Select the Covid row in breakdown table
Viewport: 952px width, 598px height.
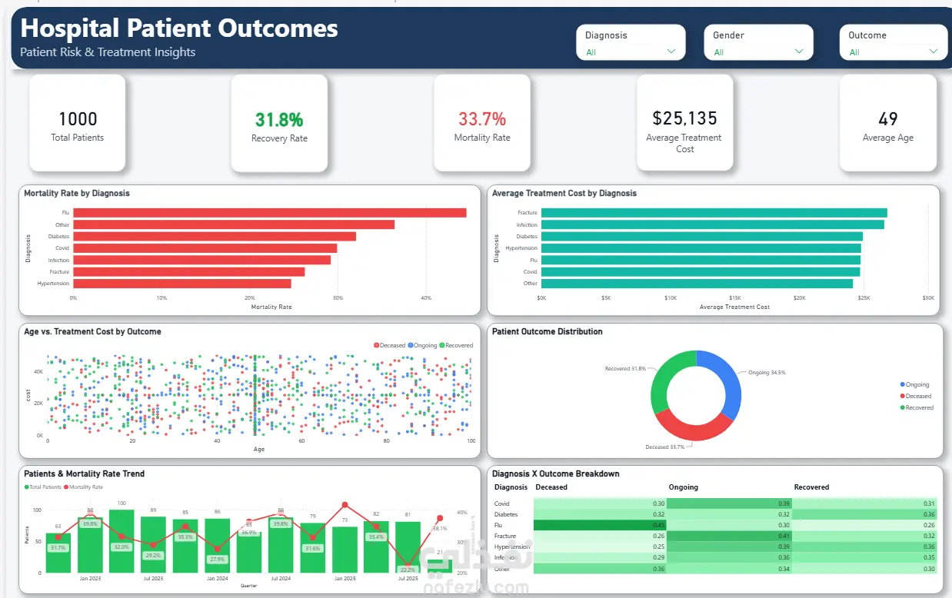(714, 503)
